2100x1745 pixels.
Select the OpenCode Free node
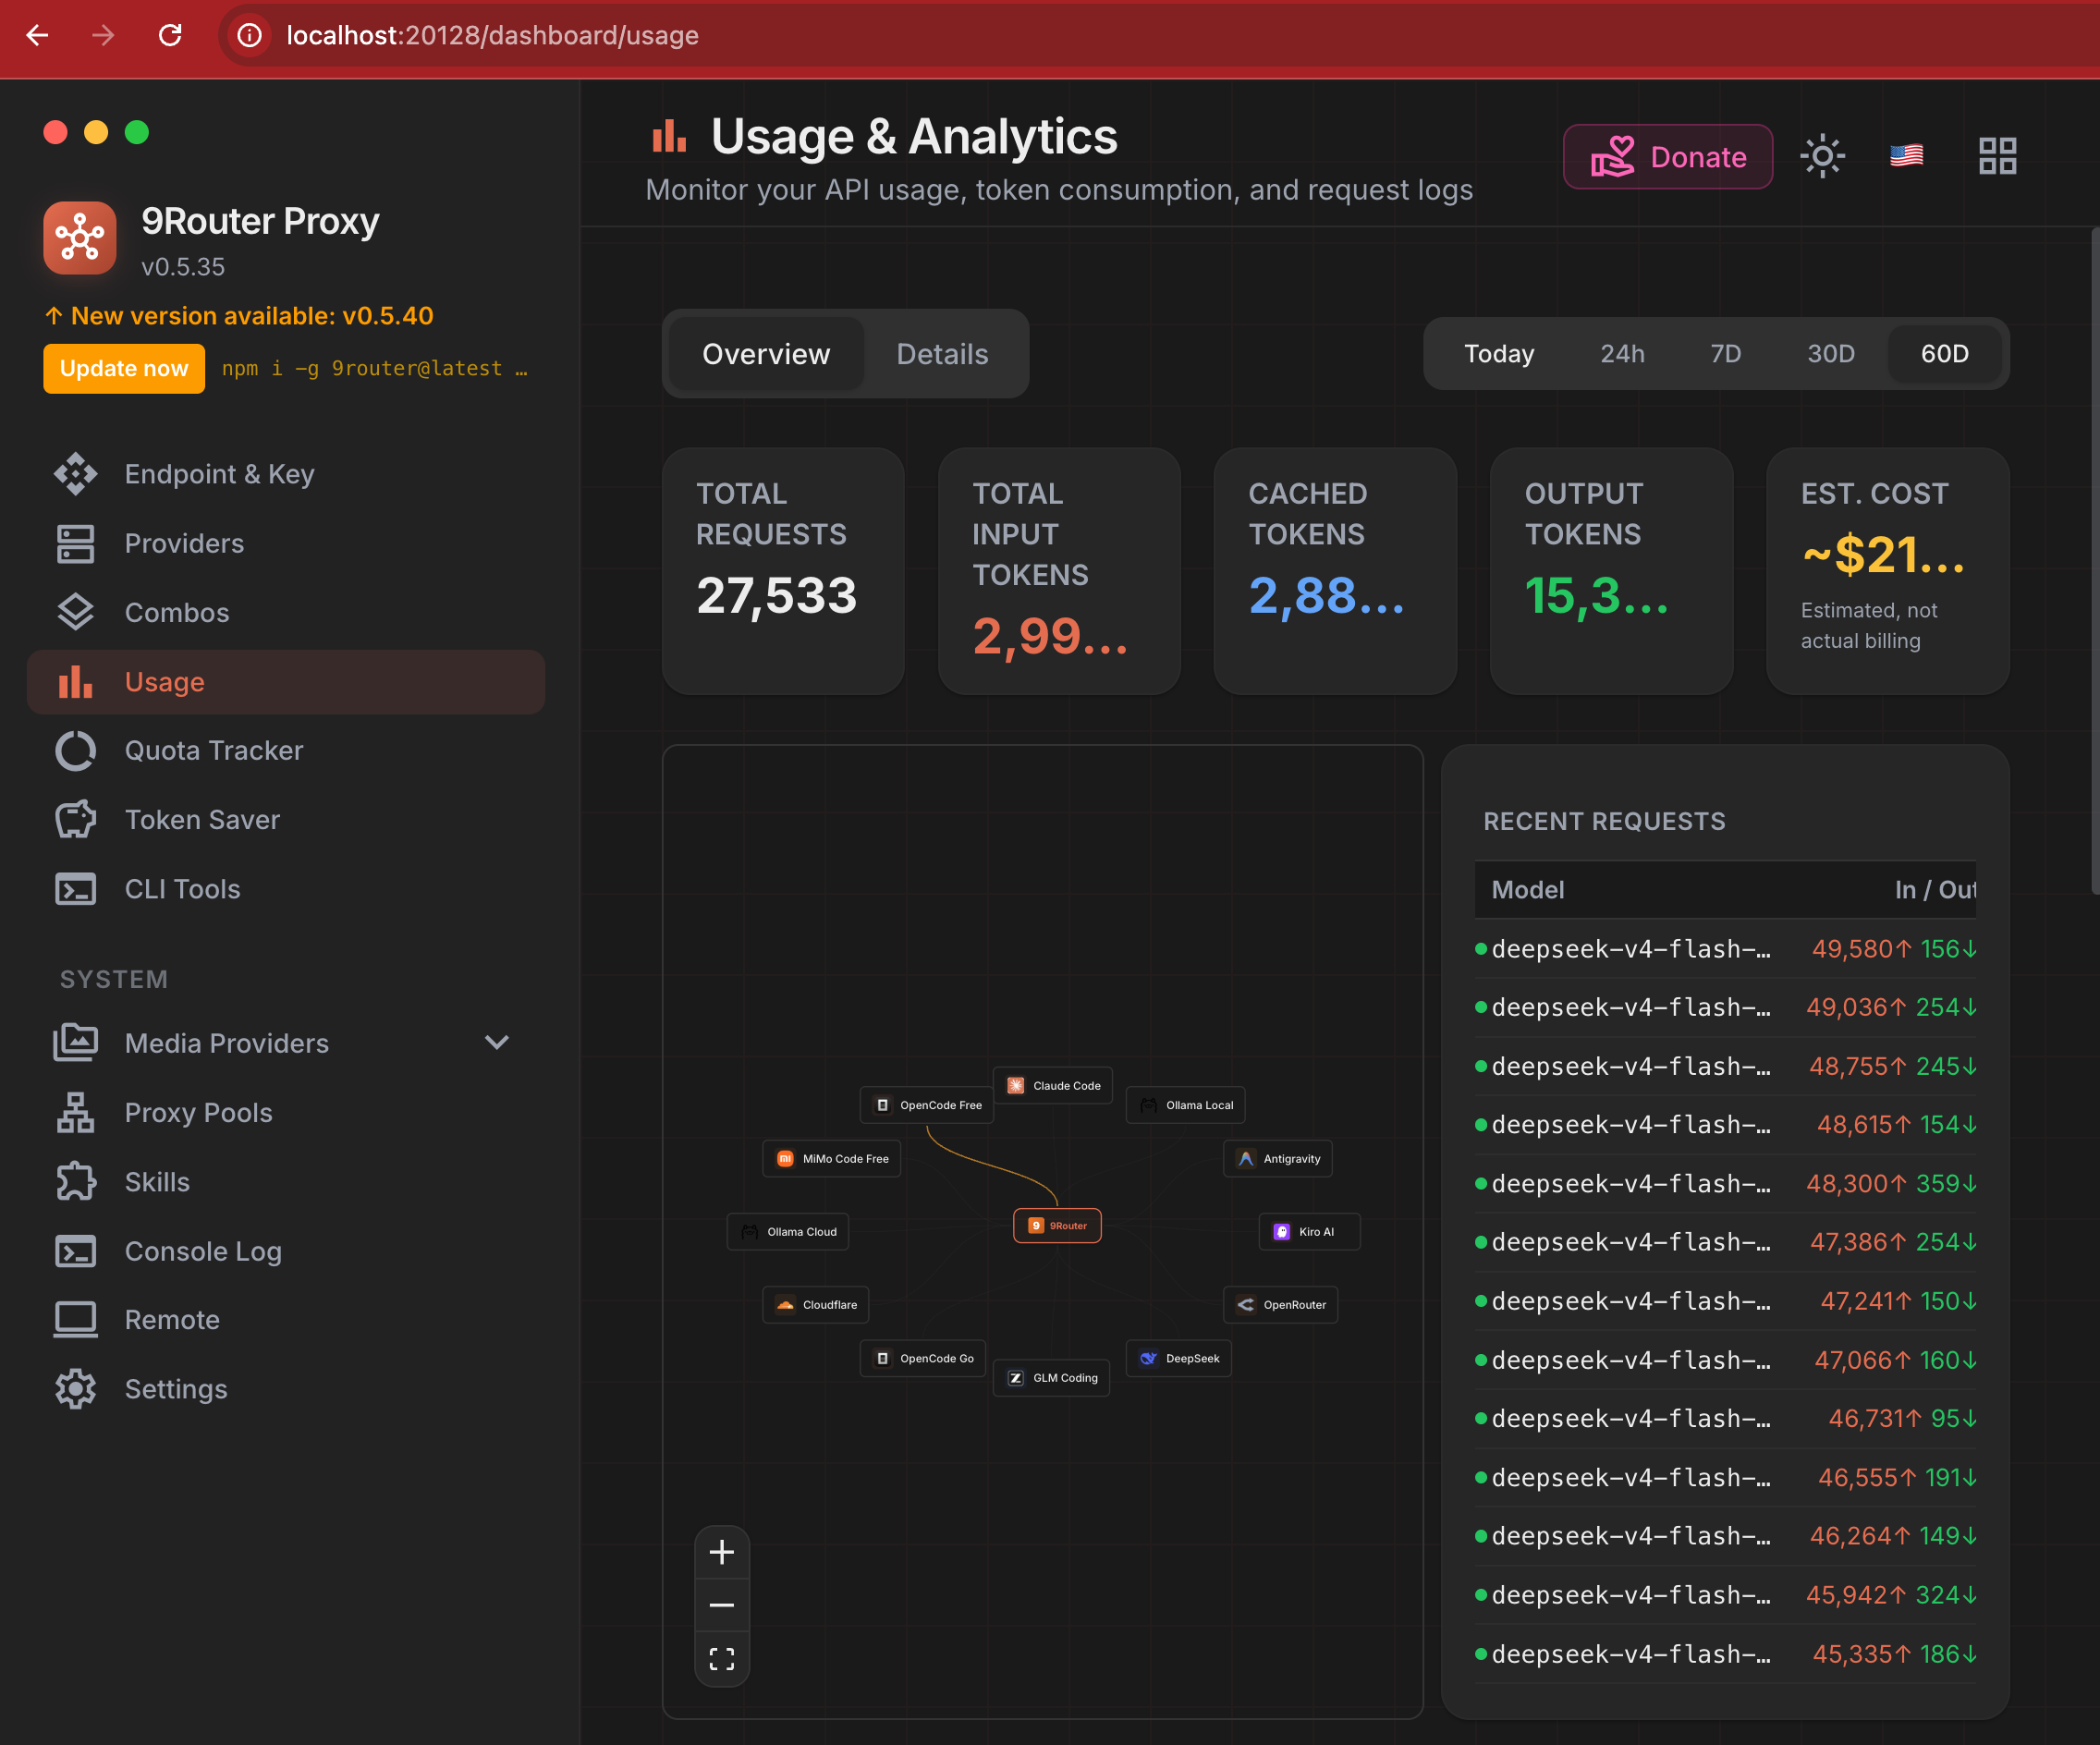point(927,1105)
